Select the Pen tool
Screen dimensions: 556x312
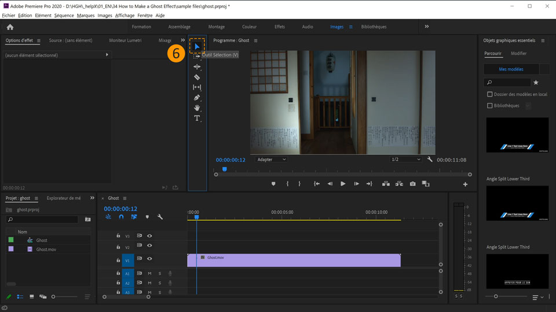click(197, 98)
